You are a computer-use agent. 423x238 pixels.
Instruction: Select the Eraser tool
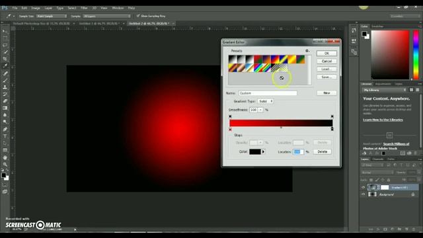tap(5, 101)
